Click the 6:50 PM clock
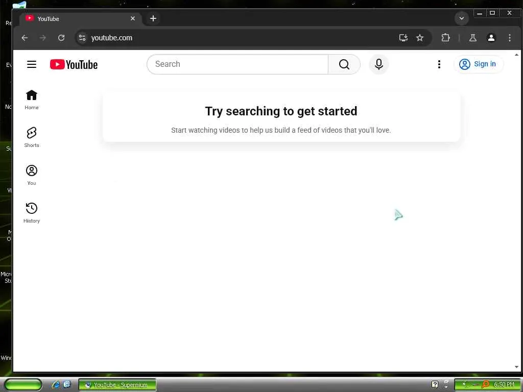Viewport: 523px width, 392px height. [504, 385]
